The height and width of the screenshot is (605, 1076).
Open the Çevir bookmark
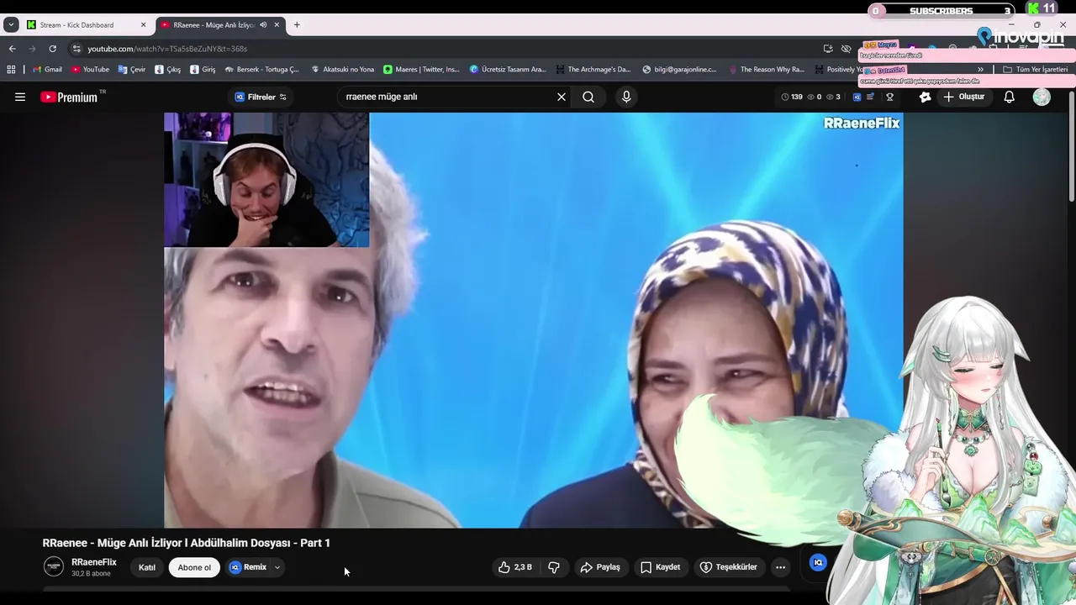coord(132,70)
